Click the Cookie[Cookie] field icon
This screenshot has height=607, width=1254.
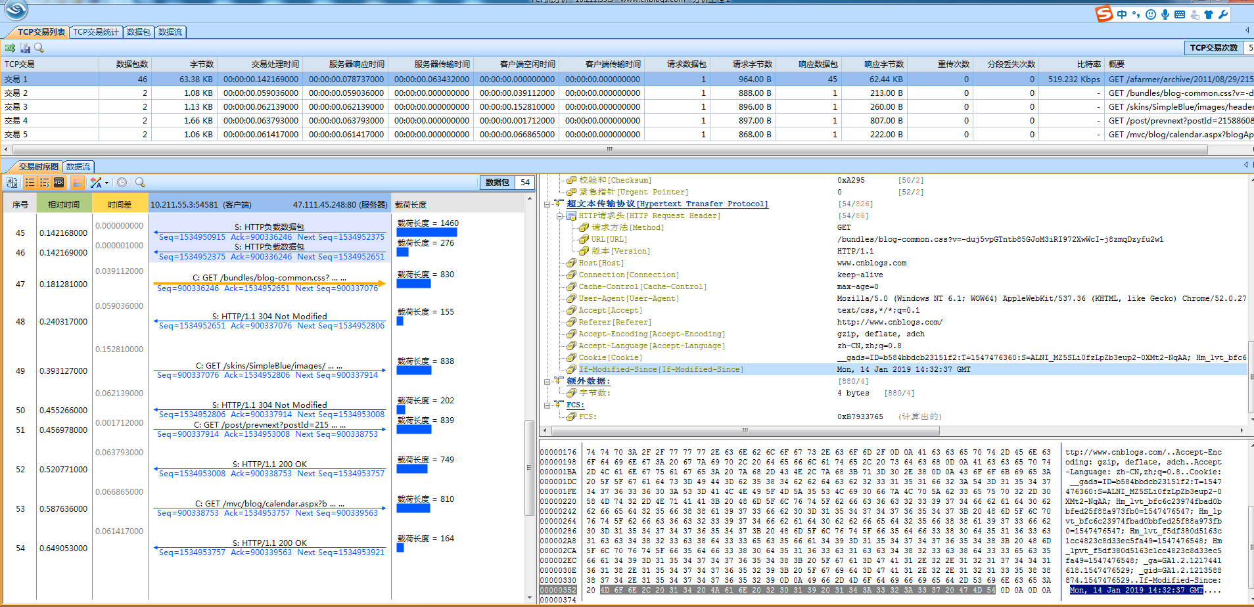[x=572, y=357]
